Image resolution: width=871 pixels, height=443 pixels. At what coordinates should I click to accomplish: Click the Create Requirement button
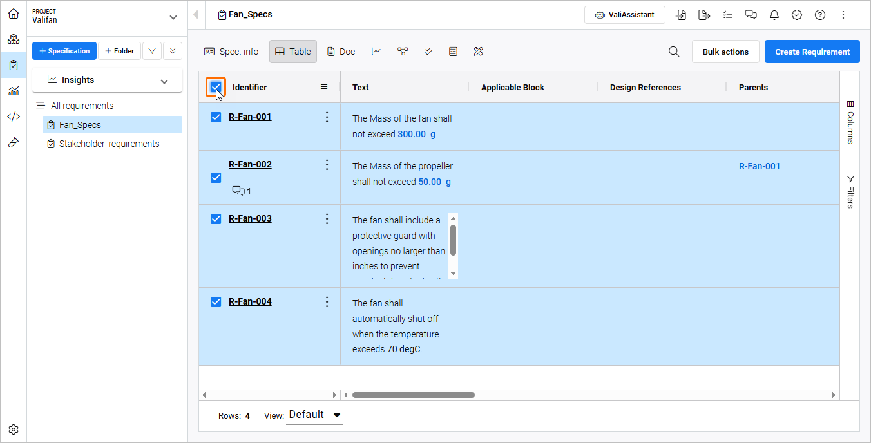(x=812, y=52)
